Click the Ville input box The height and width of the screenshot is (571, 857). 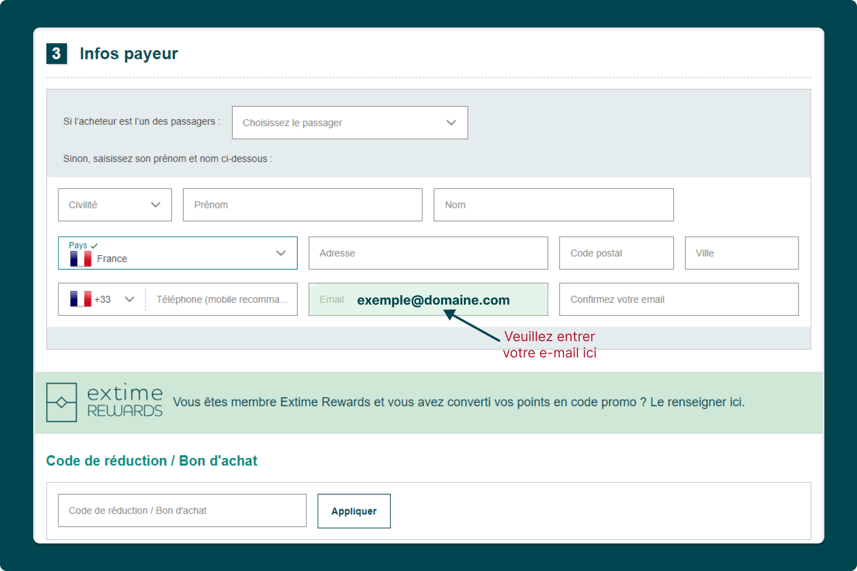click(741, 253)
